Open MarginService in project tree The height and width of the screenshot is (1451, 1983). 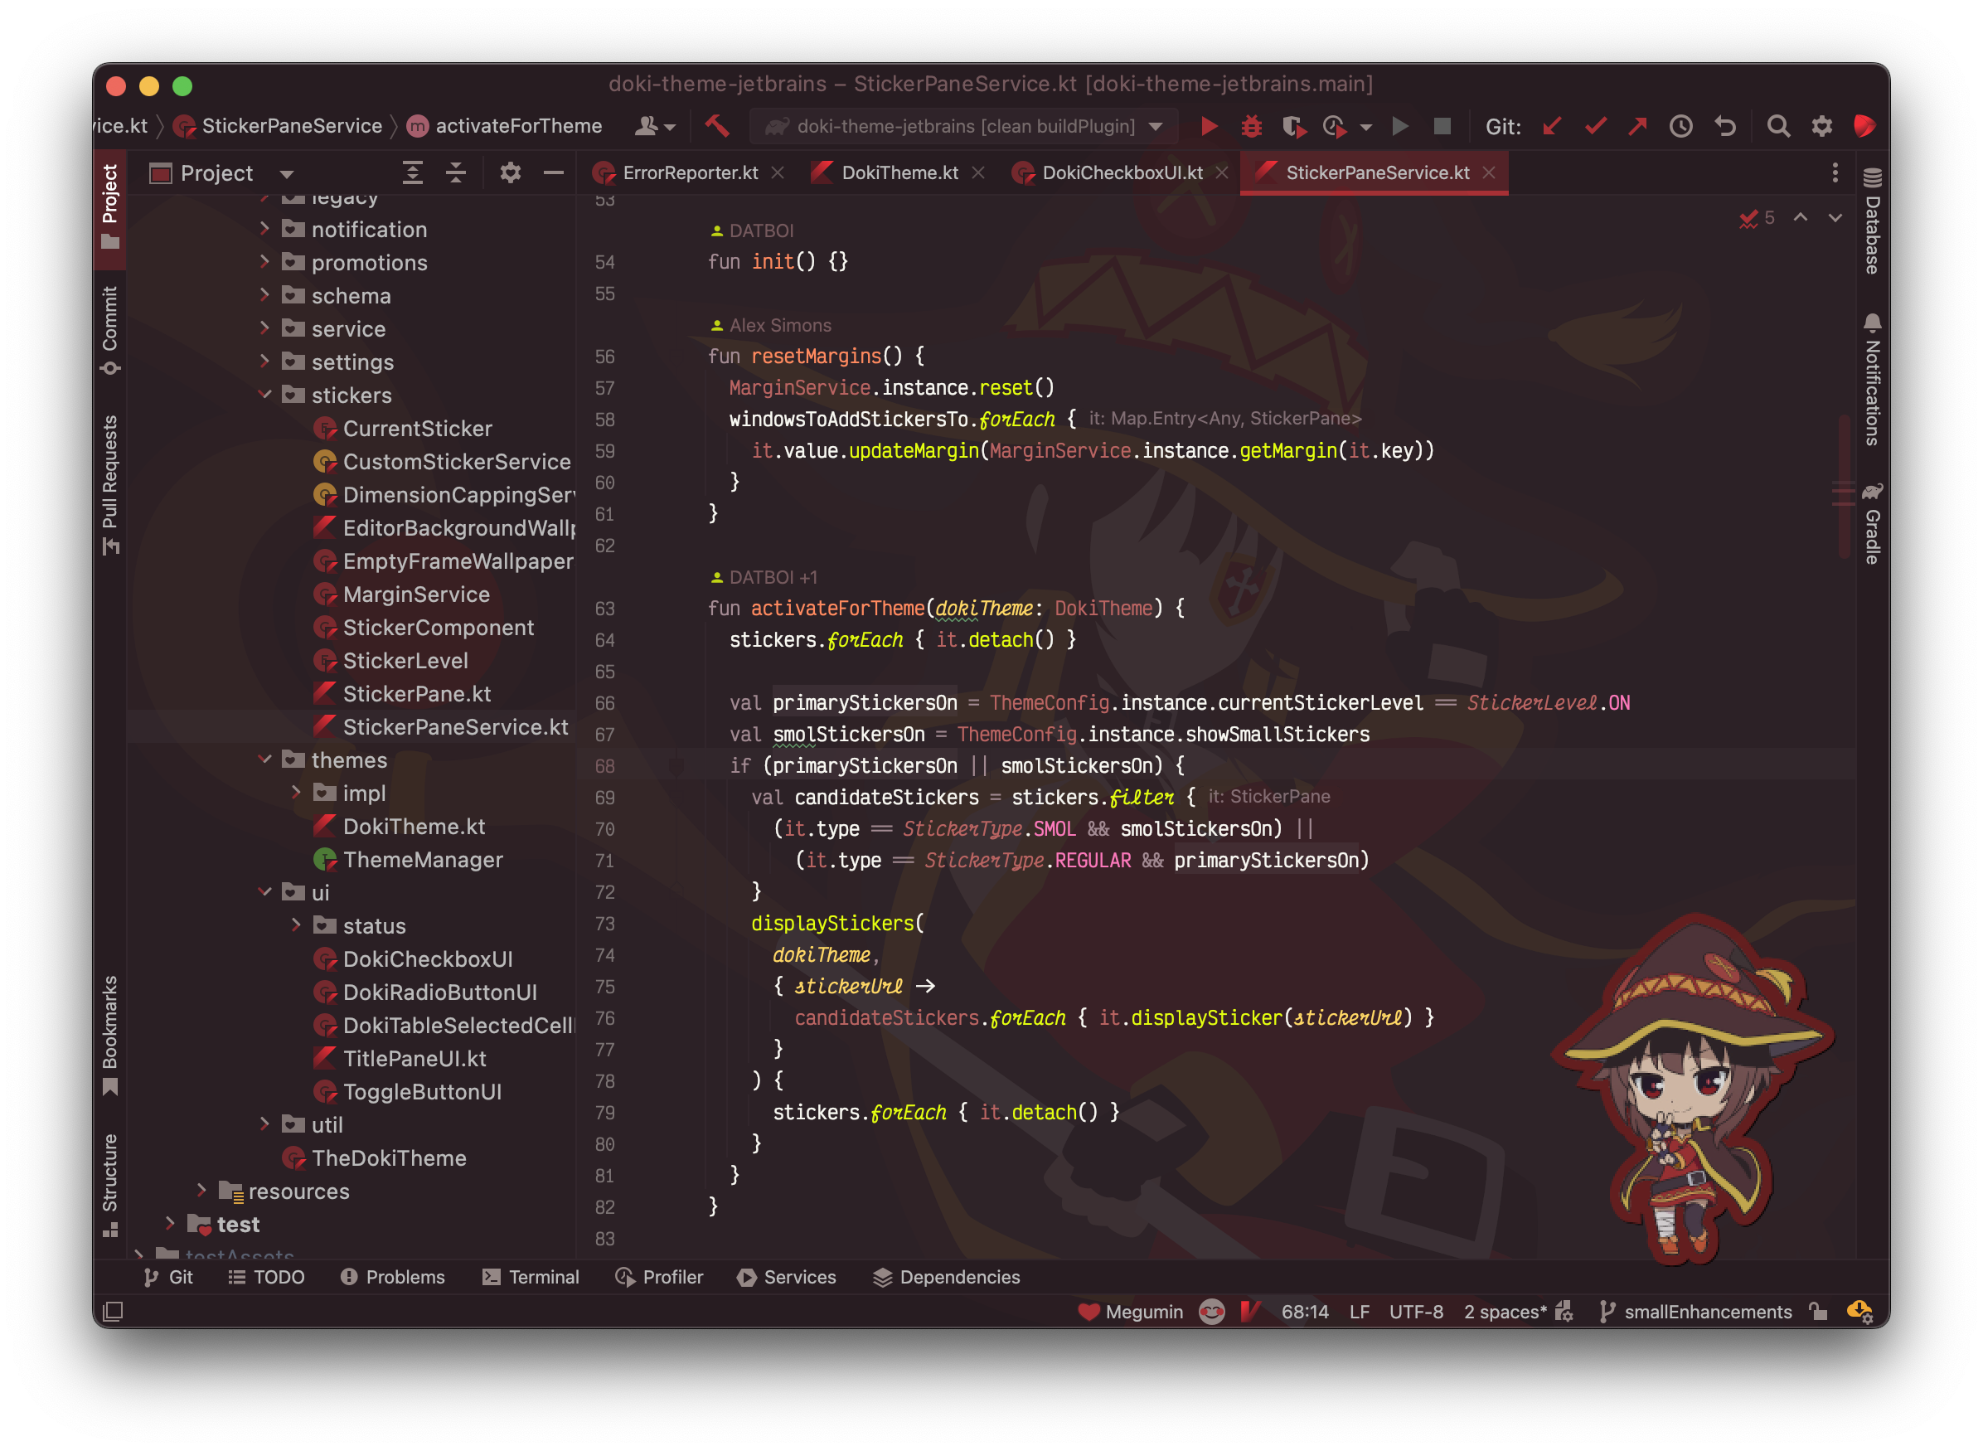point(415,594)
